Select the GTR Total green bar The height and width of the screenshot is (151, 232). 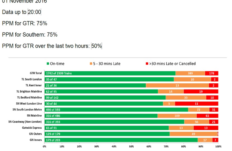tap(110, 73)
